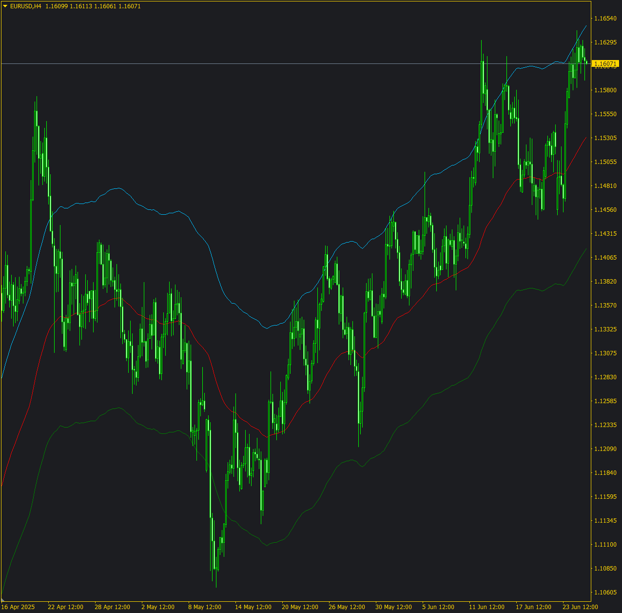The image size is (622, 613).
Task: Click the 8 May 12:00 time label
Action: [204, 607]
